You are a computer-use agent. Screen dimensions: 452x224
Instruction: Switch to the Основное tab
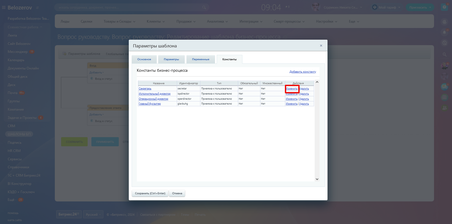click(x=144, y=59)
